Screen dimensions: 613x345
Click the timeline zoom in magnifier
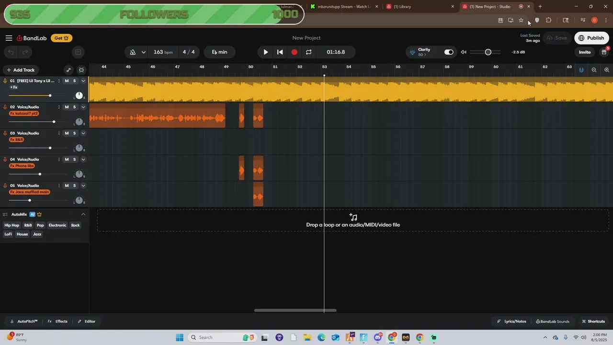[607, 70]
